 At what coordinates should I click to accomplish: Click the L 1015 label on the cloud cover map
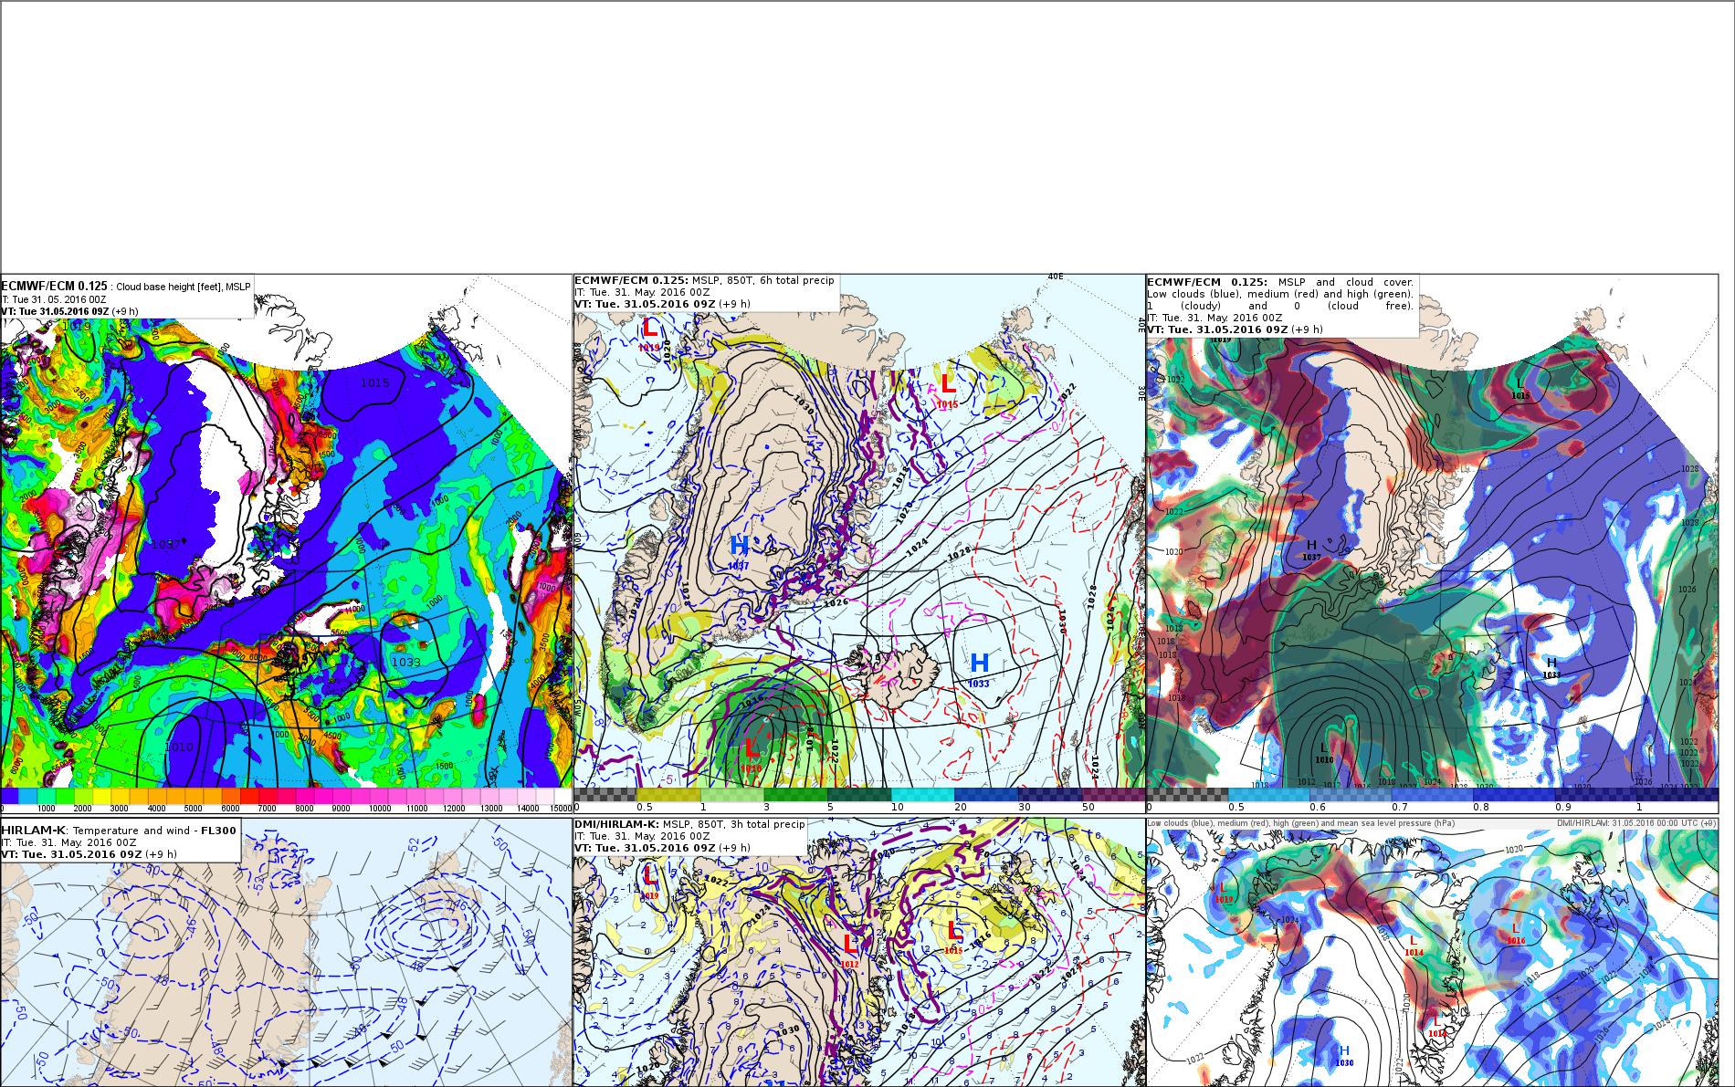(x=1519, y=389)
